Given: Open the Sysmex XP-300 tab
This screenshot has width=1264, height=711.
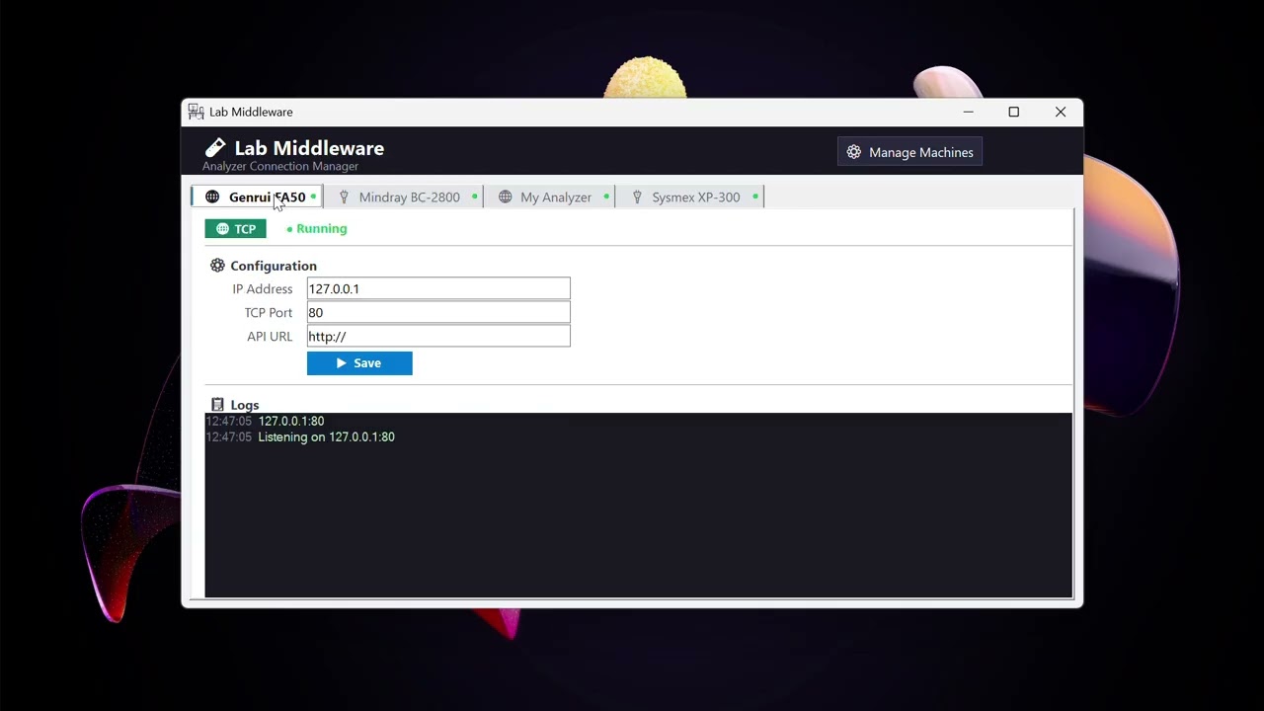Looking at the screenshot, I should click(x=690, y=197).
